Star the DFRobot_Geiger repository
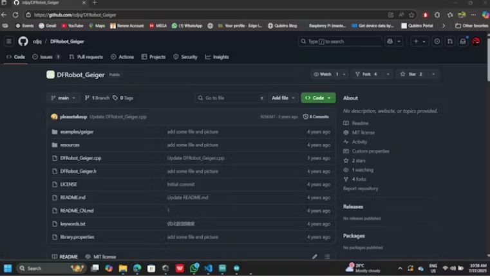490x277 pixels. pos(411,75)
